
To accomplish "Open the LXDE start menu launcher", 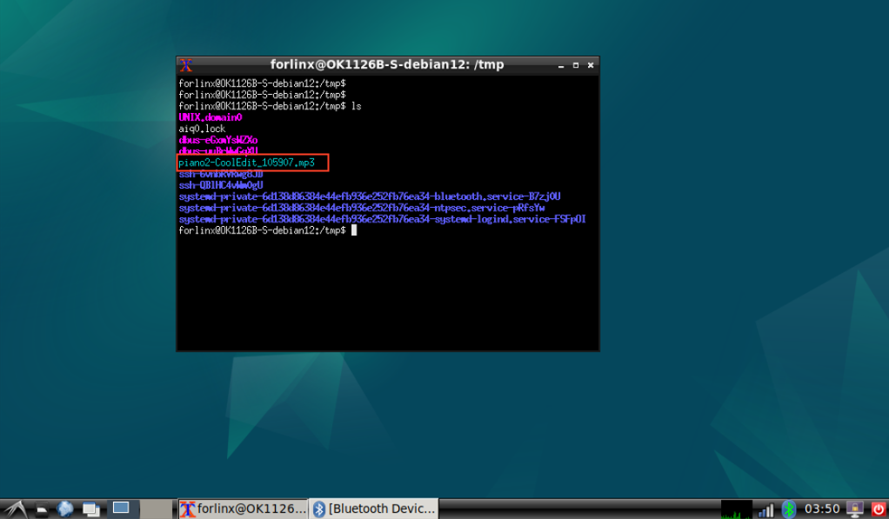I will tap(14, 509).
